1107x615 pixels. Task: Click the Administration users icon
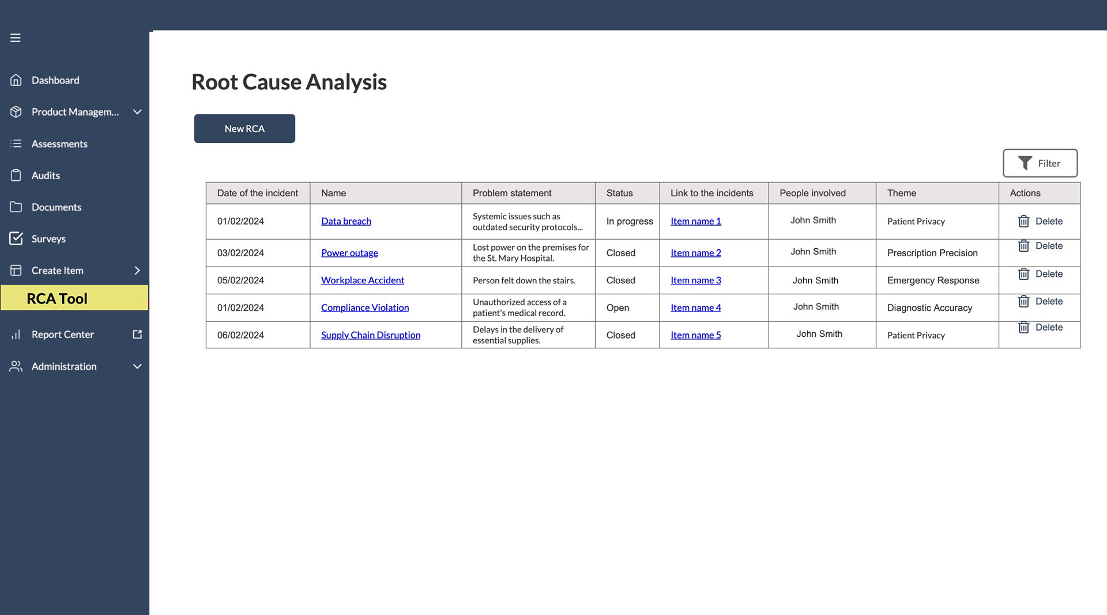tap(16, 366)
